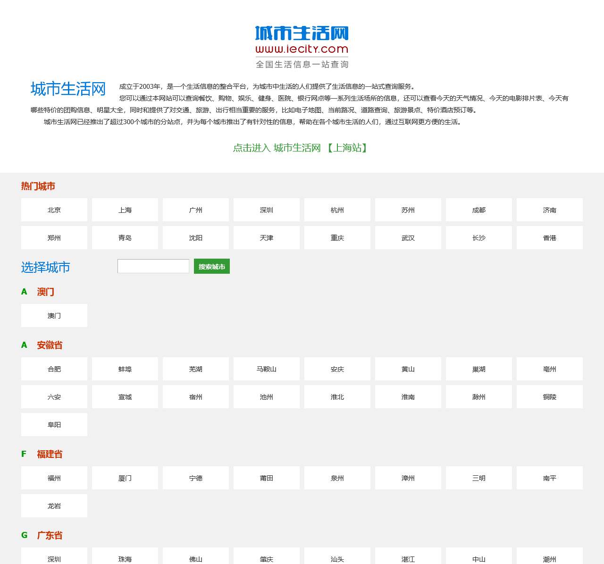The width and height of the screenshot is (604, 564).
Task: Select 龙岩 city tile
Action: (x=54, y=506)
